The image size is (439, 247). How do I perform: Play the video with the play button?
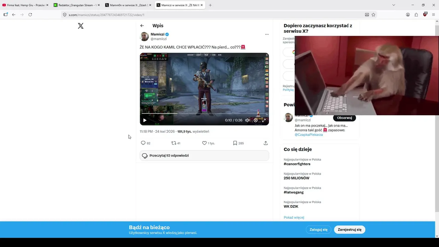tap(145, 120)
